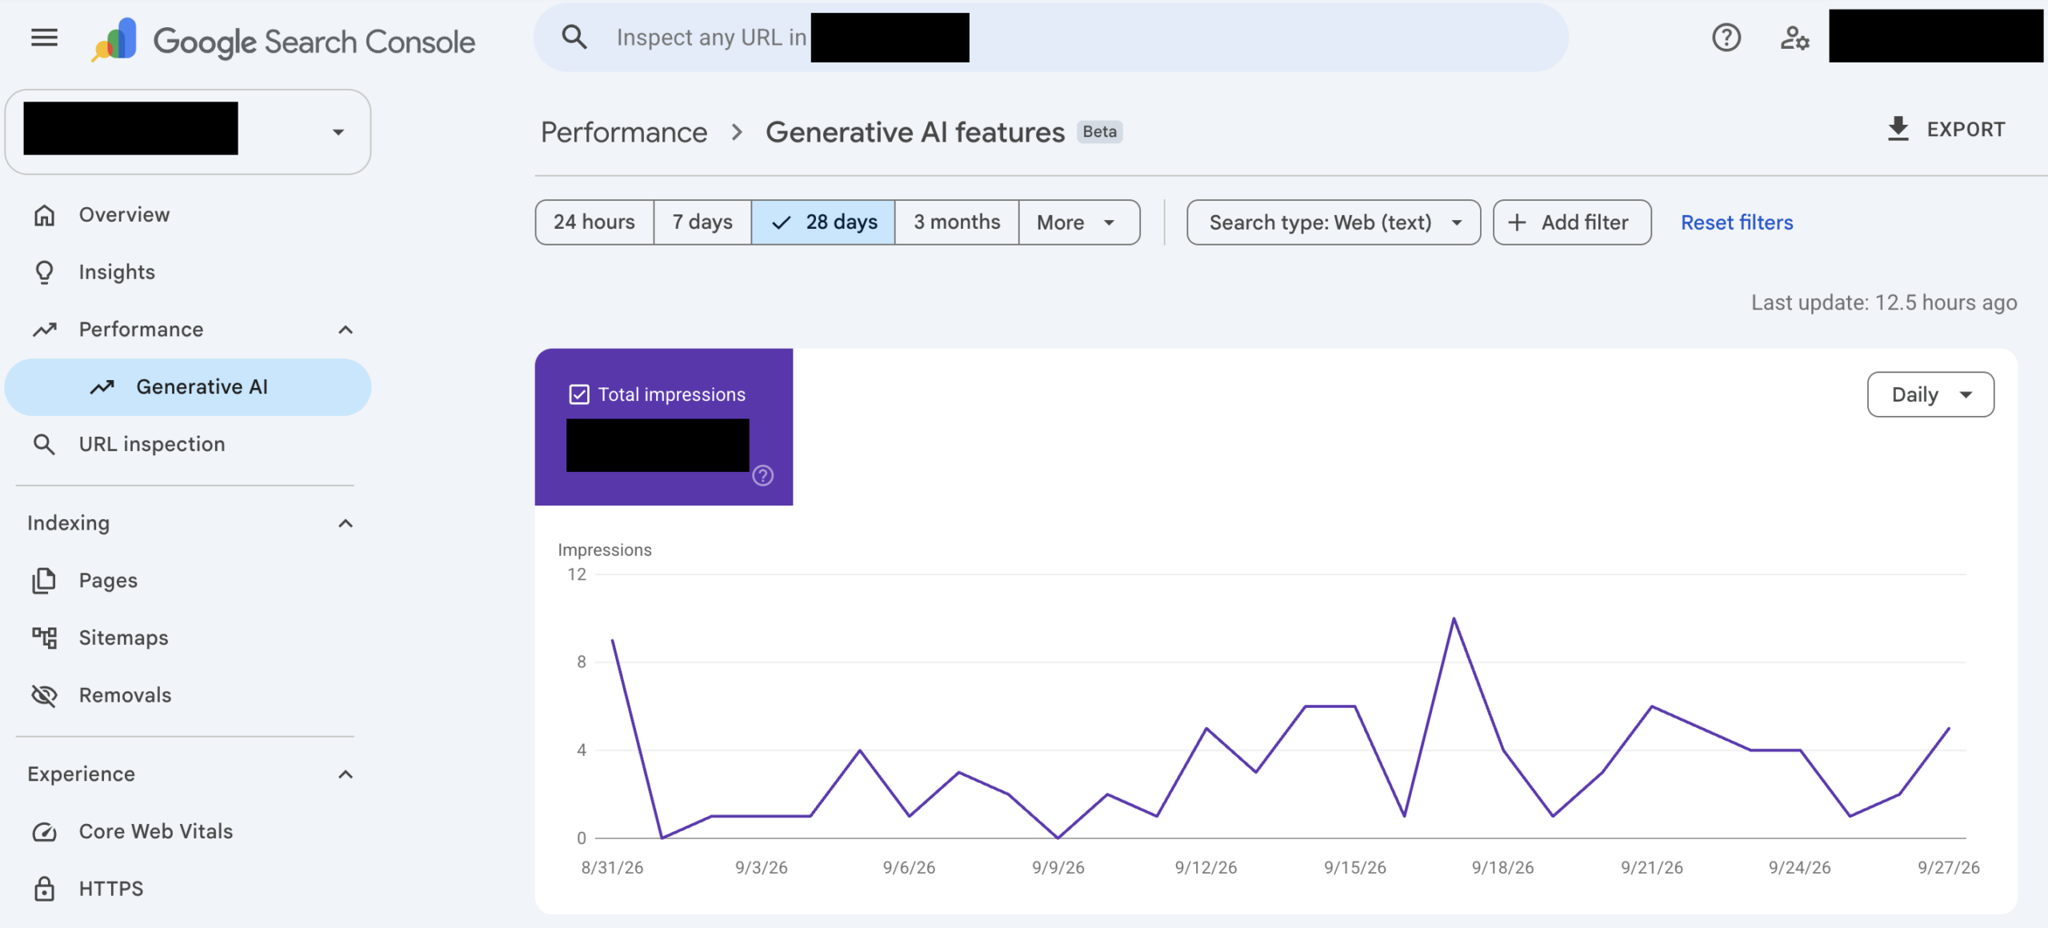
Task: Collapse the Experience section chevron
Action: [346, 774]
